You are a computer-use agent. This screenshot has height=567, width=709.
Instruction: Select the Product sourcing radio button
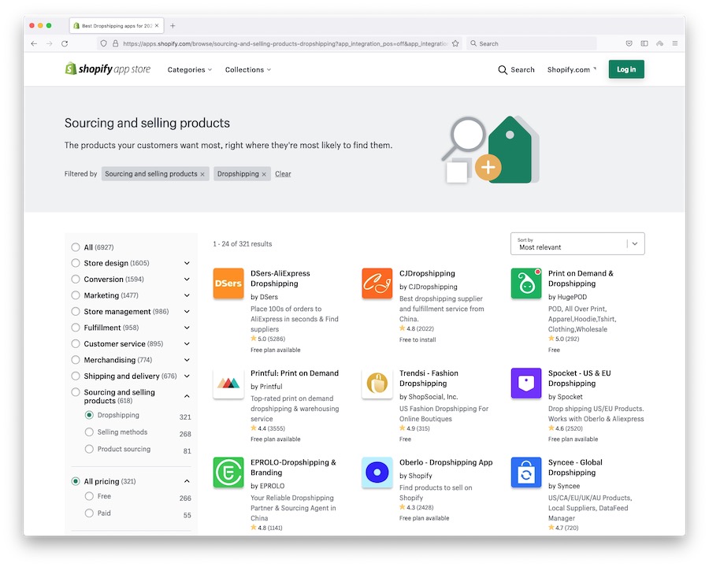point(89,449)
